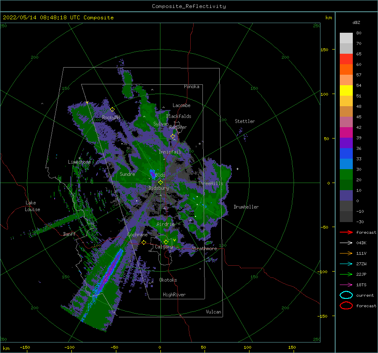
Task: Select the bright green 20-30 dBZ swatch
Action: (x=346, y=174)
